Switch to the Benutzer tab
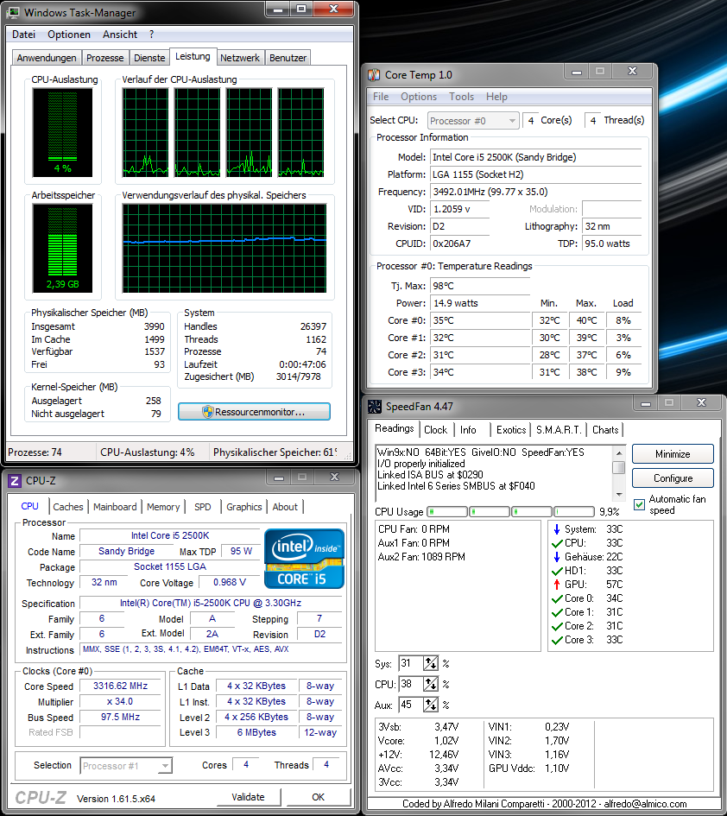This screenshot has width=727, height=816. tap(288, 58)
